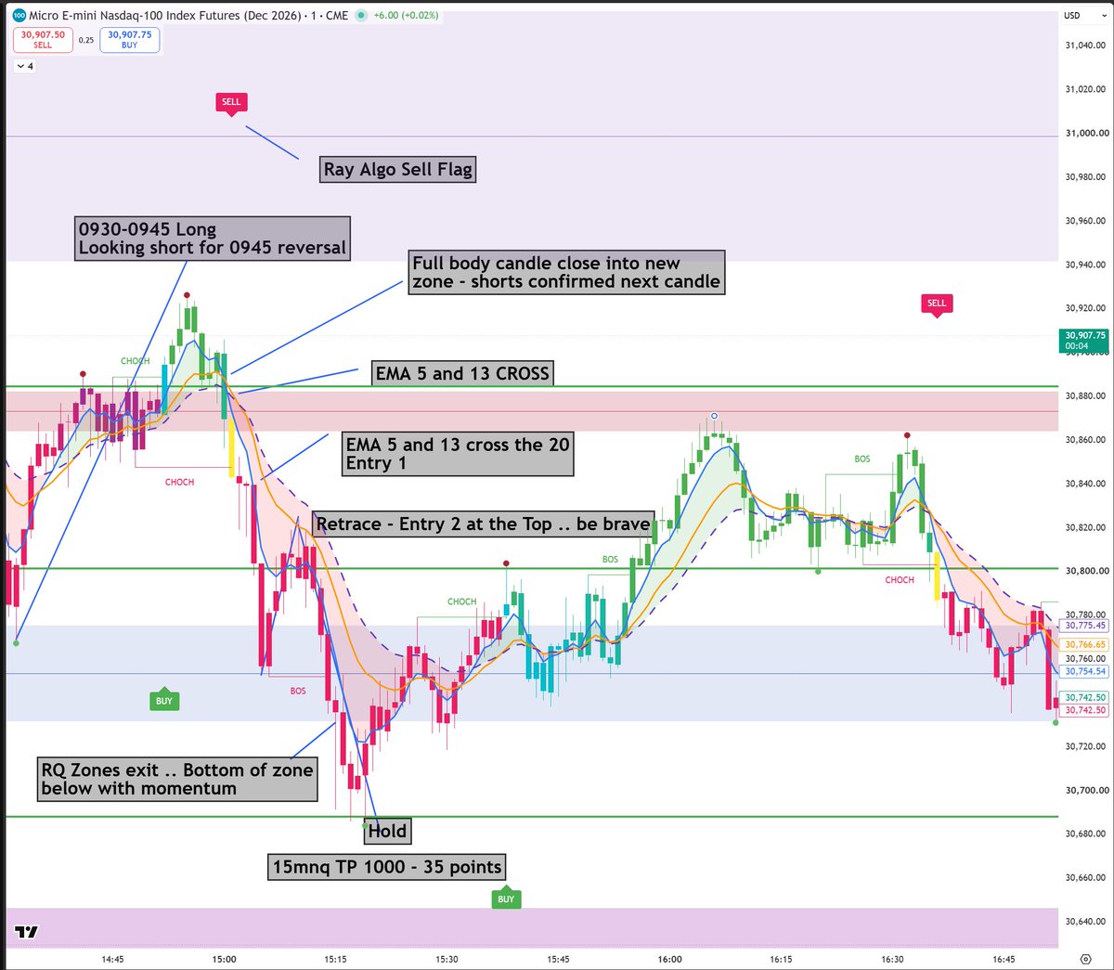This screenshot has width=1114, height=970.
Task: Select the 'RQ Zones exit' annotation box
Action: click(x=177, y=779)
